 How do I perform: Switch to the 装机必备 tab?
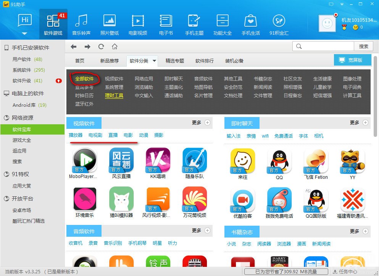pos(234,61)
